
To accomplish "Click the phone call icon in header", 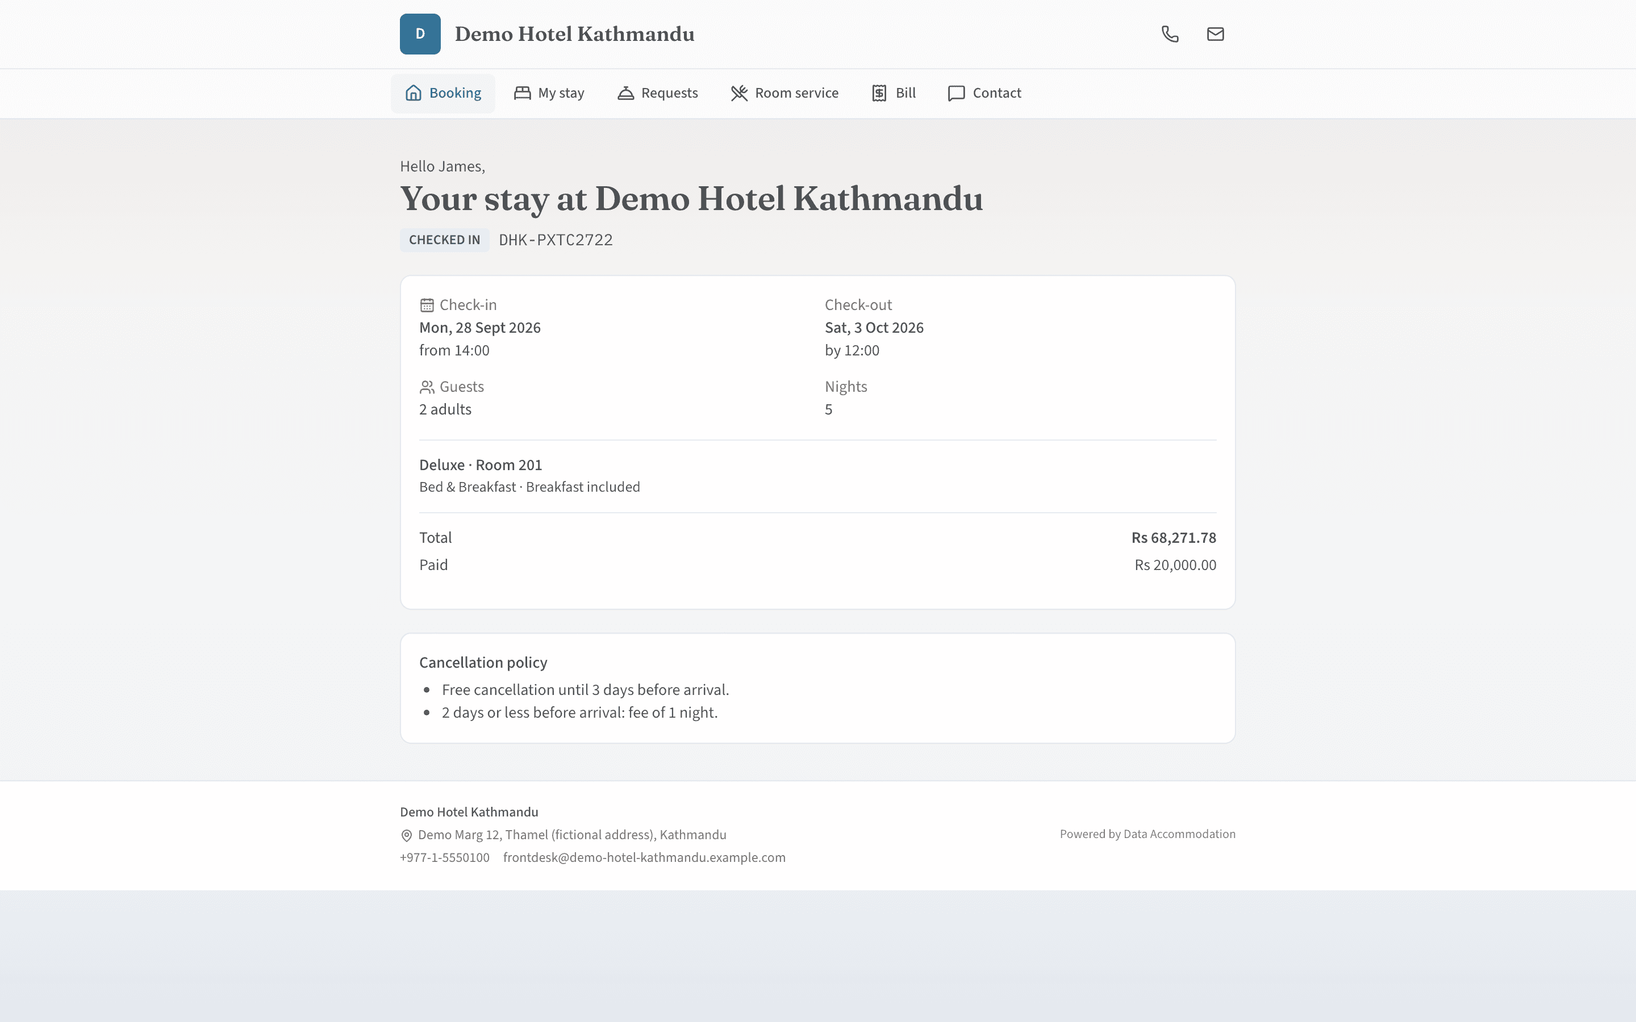I will pos(1170,34).
